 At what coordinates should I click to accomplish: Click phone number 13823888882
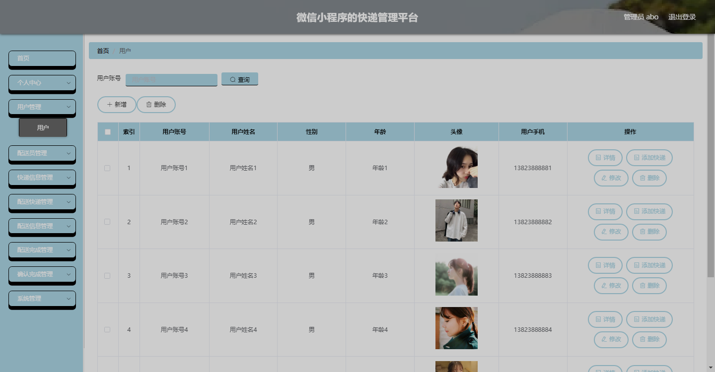(x=533, y=222)
